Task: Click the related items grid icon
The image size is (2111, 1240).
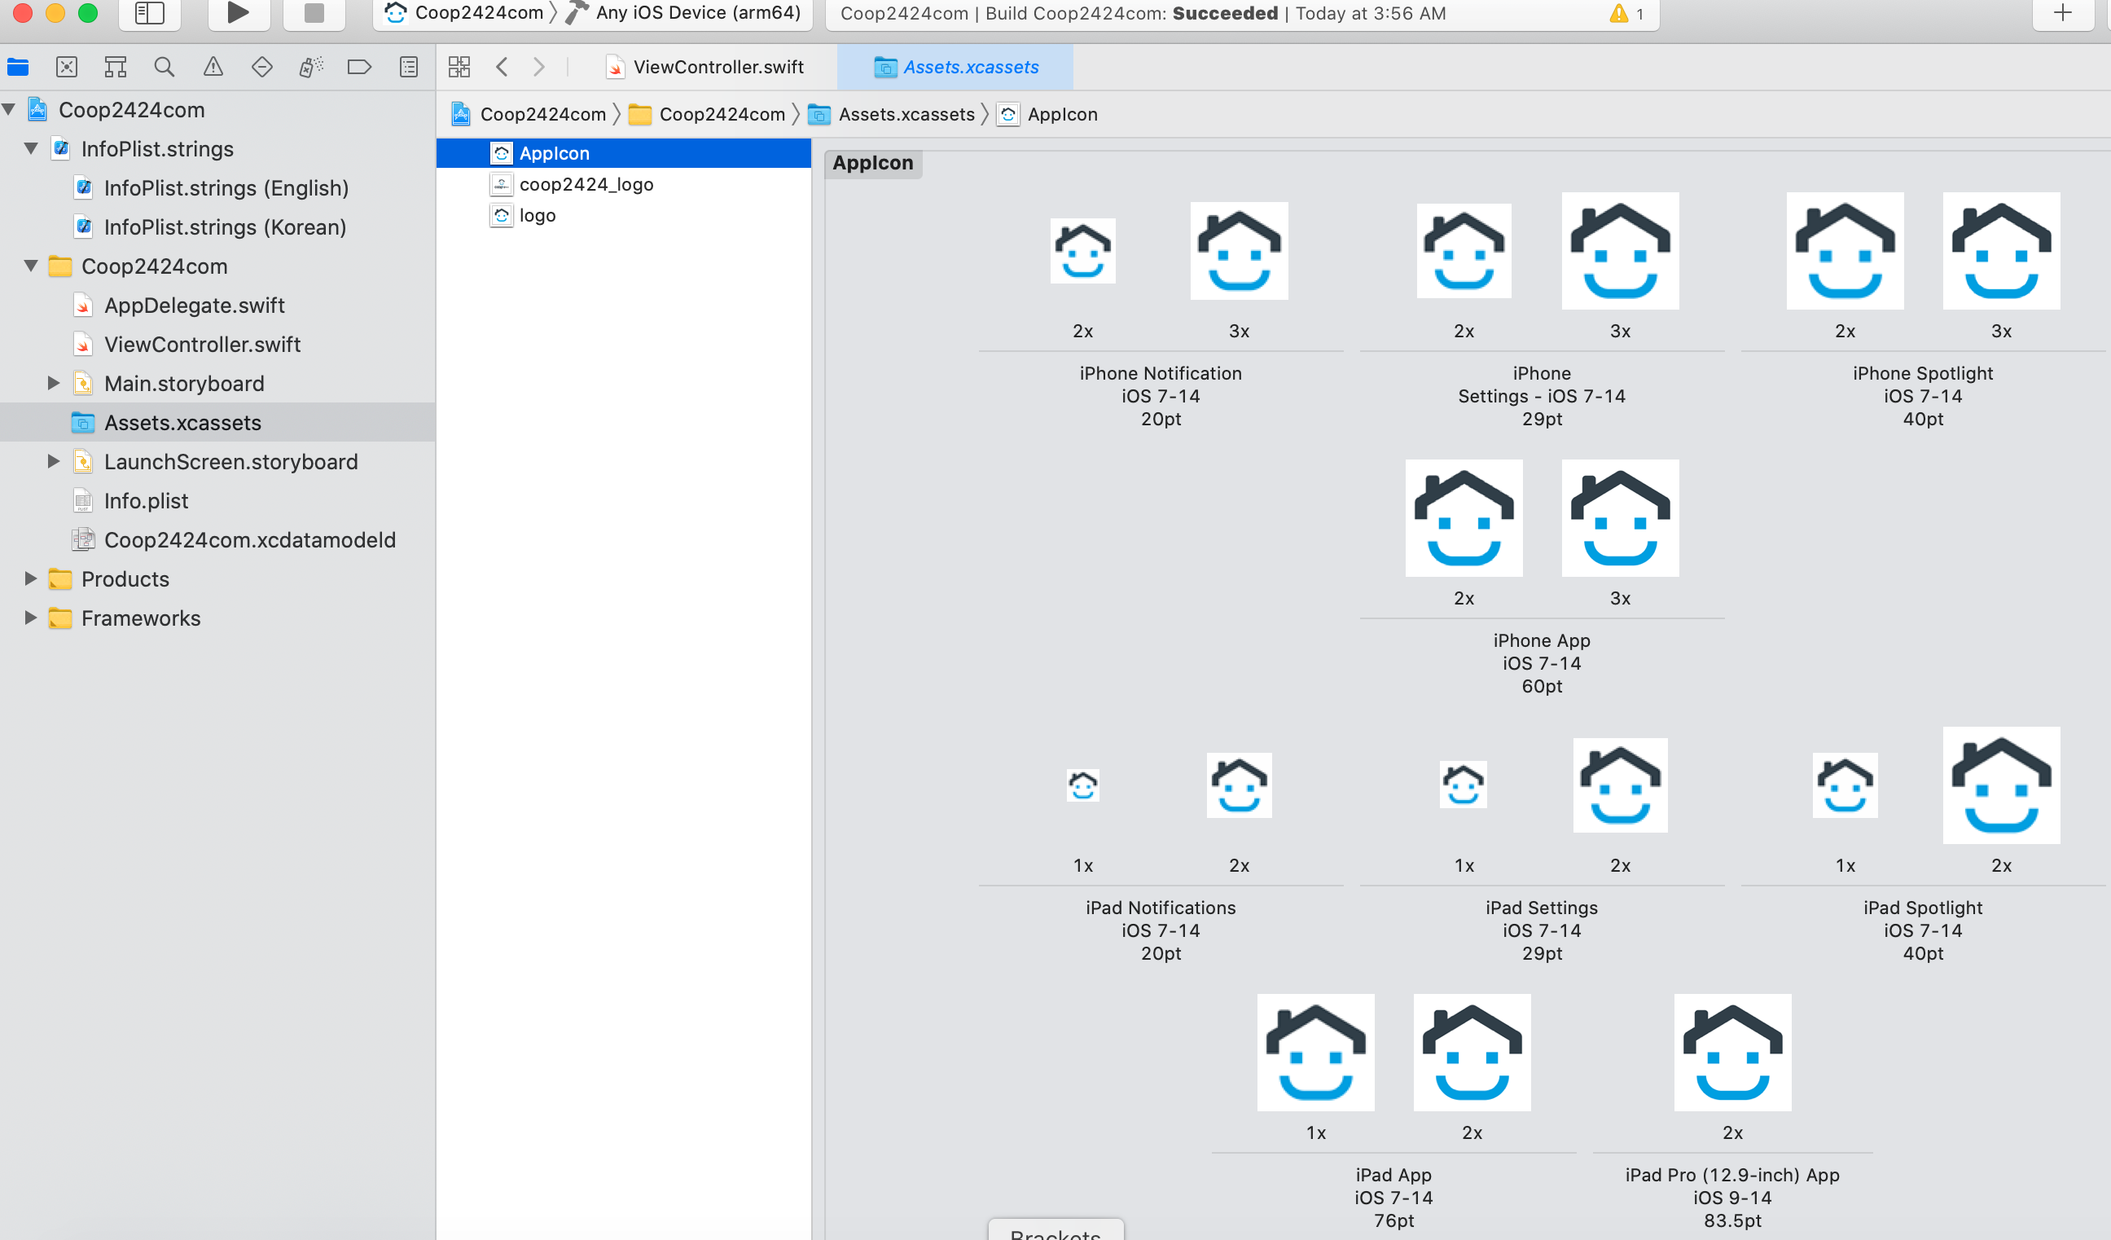Action: coord(459,67)
